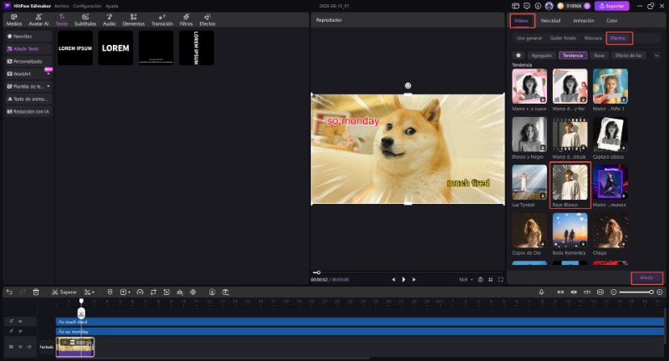This screenshot has width=669, height=361.
Task: Select the 'so monday' text clip on timeline
Action: tap(360, 331)
